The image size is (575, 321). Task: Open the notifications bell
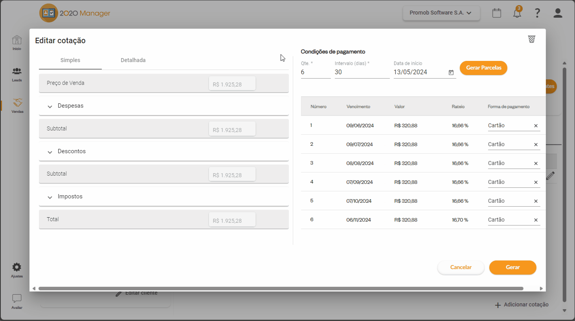pos(517,13)
